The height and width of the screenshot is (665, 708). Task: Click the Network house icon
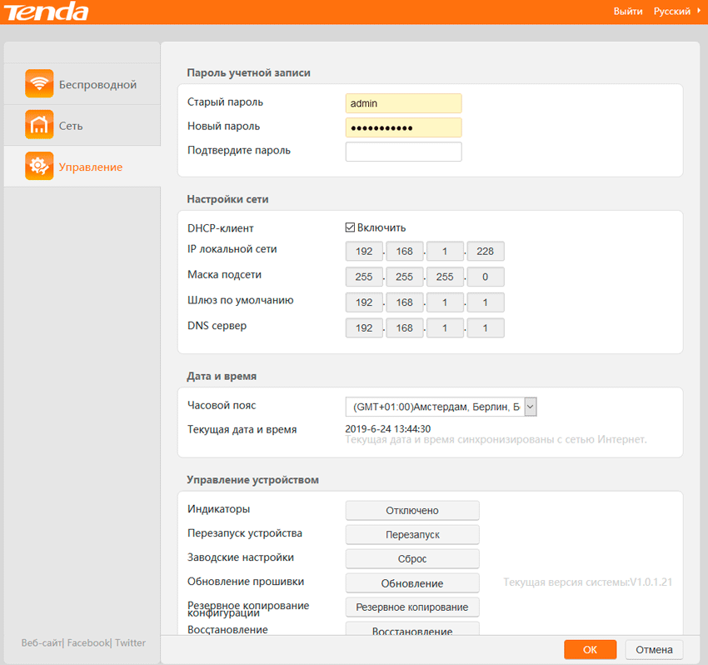pyautogui.click(x=39, y=125)
